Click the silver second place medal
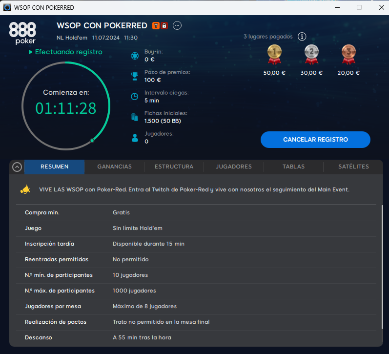The height and width of the screenshot is (354, 389). 311,54
